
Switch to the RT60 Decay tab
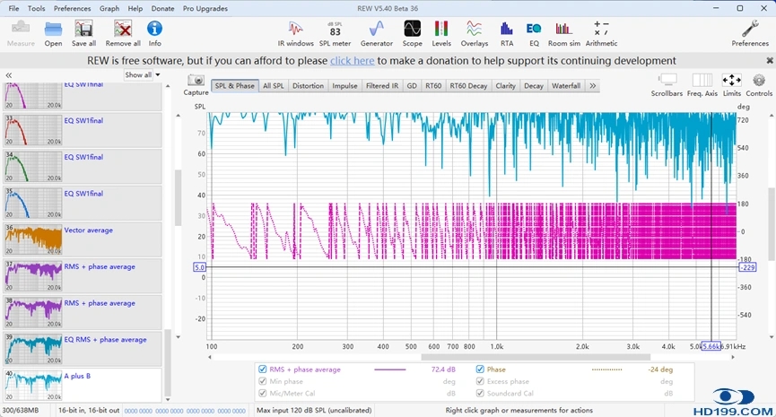point(468,85)
